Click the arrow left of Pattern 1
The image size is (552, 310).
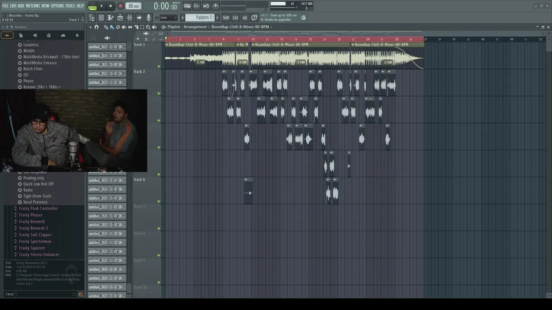(182, 18)
